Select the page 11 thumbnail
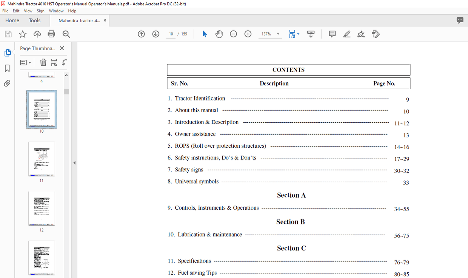The height and width of the screenshot is (278, 468). click(42, 159)
